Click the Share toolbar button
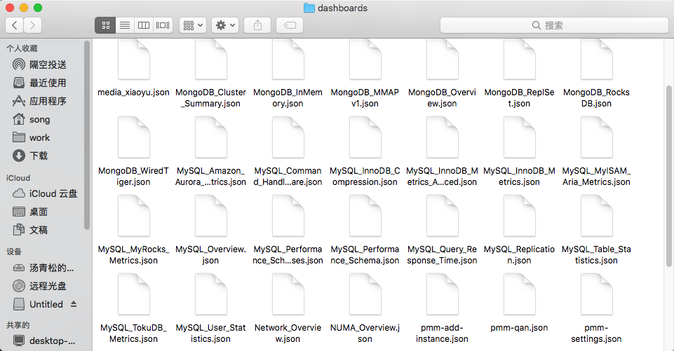This screenshot has width=674, height=351. (257, 25)
